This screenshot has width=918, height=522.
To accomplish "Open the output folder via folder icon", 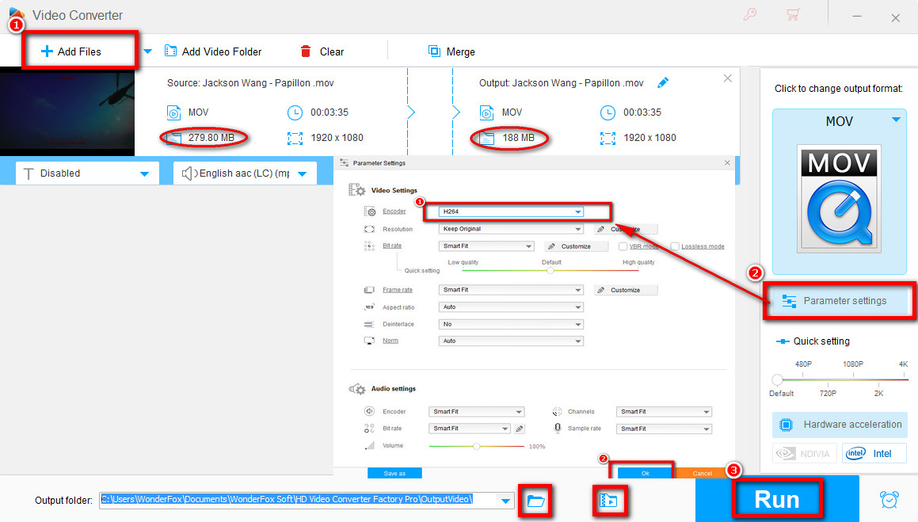I will click(535, 500).
